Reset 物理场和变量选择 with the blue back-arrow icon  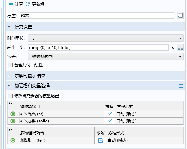point(181,85)
